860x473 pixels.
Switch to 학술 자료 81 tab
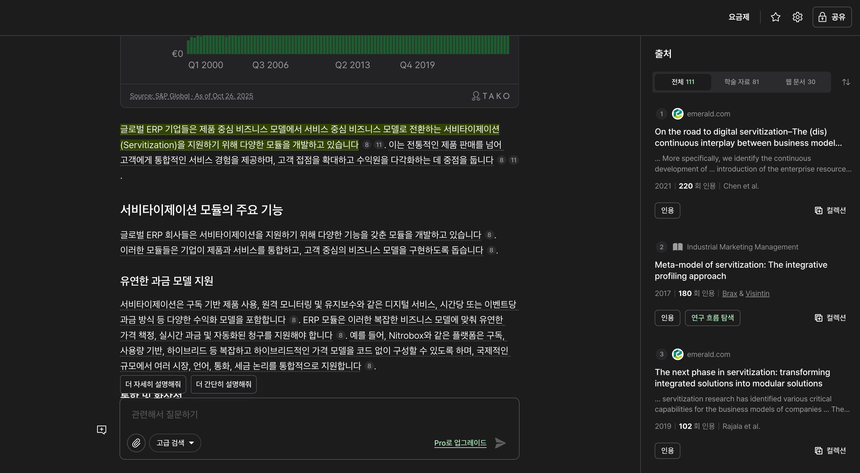(x=741, y=82)
